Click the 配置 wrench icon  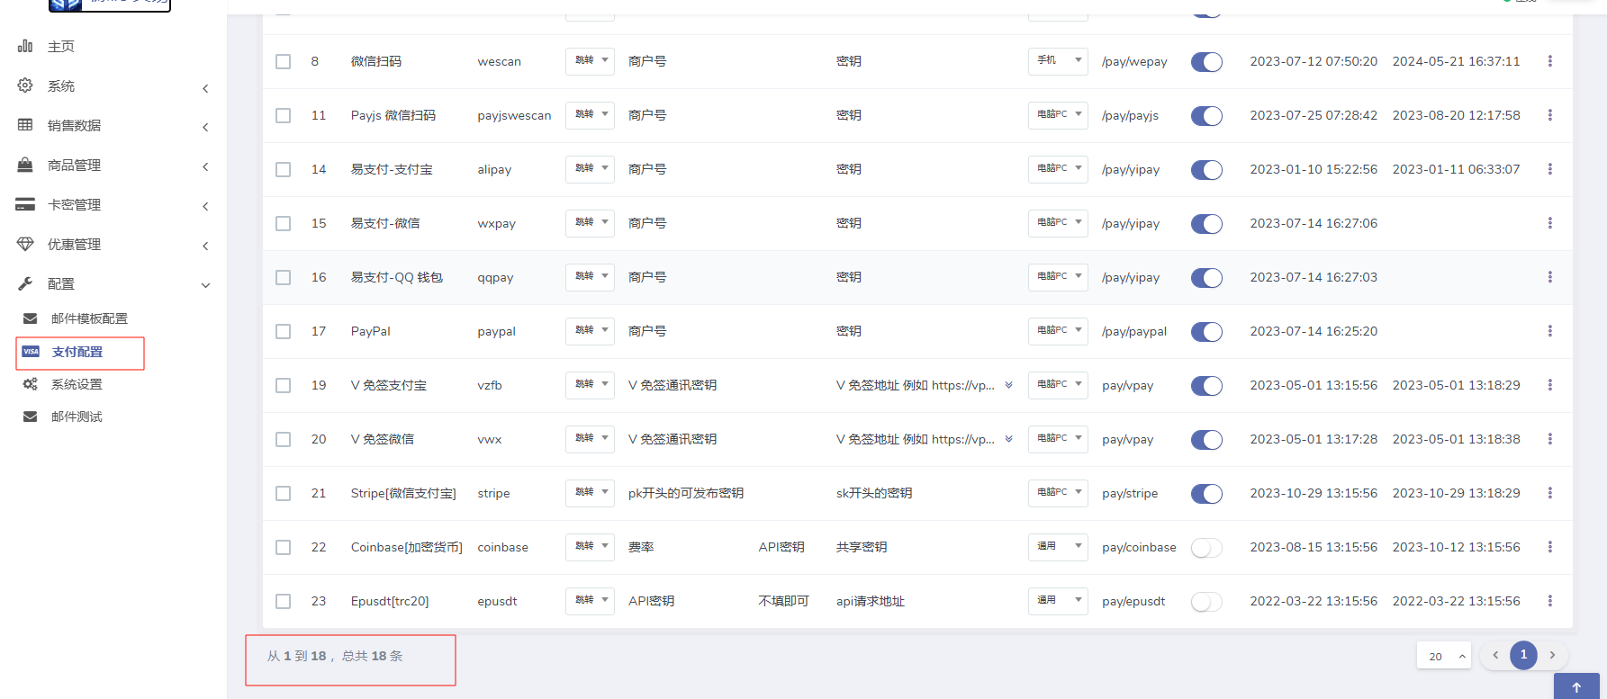(x=25, y=283)
